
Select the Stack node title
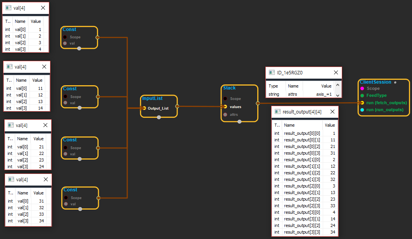pyautogui.click(x=229, y=88)
